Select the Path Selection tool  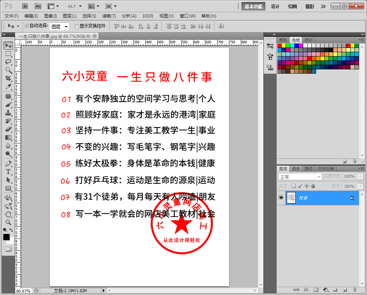click(8, 180)
